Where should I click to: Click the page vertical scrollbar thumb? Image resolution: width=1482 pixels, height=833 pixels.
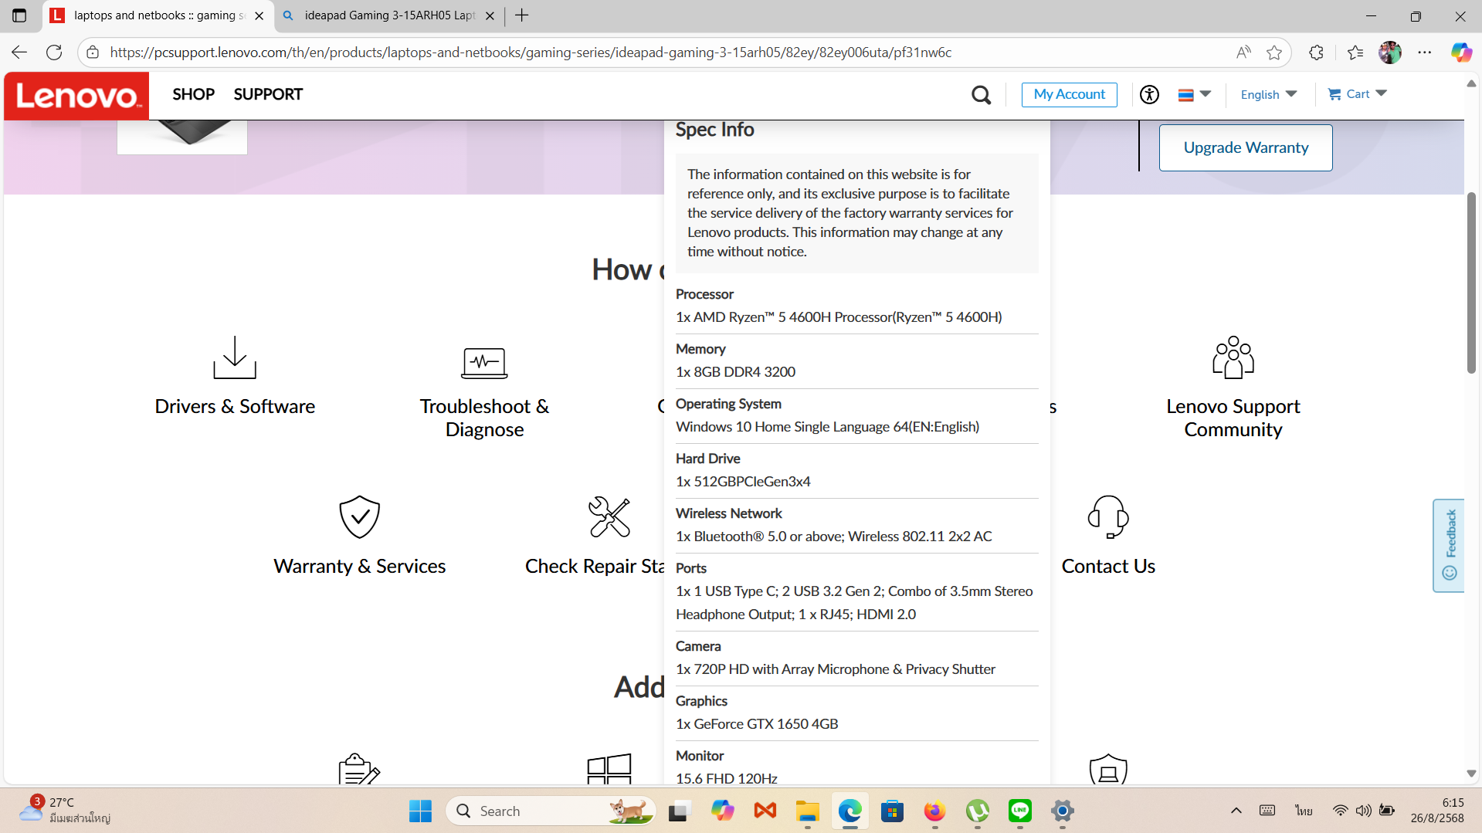tap(1471, 283)
